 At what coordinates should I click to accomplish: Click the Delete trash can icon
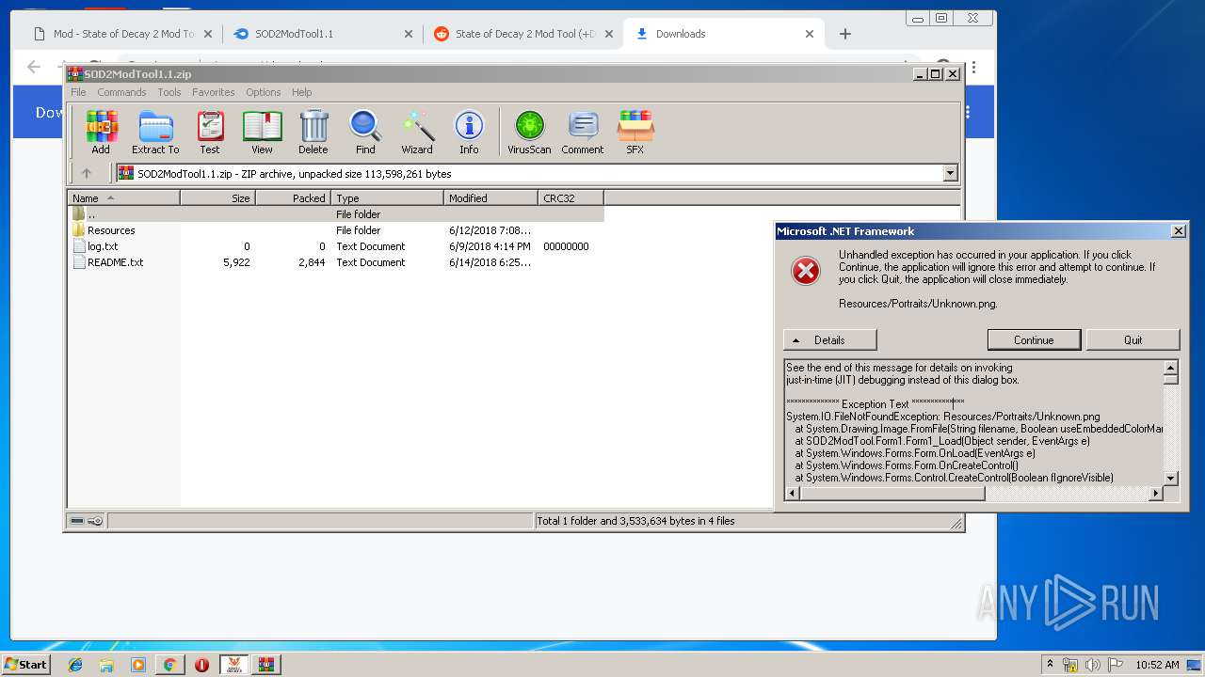pos(313,132)
